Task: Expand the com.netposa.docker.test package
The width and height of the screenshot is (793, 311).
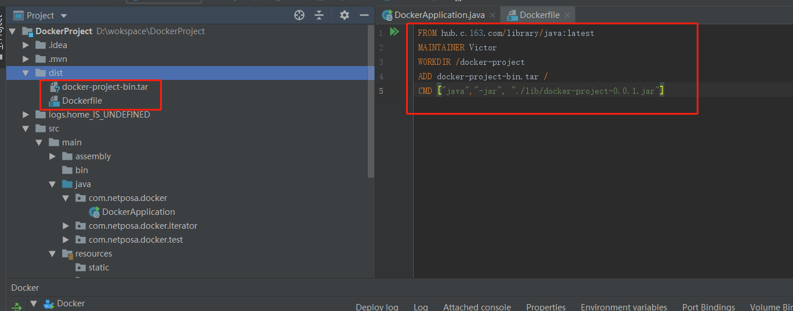Action: pos(66,240)
